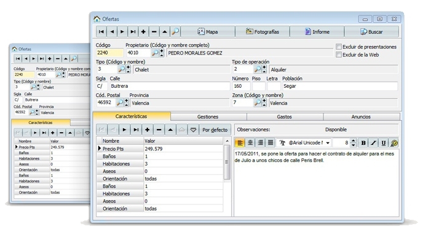423x237 pixels.
Task: Click the Código field 2240
Action: pos(109,53)
